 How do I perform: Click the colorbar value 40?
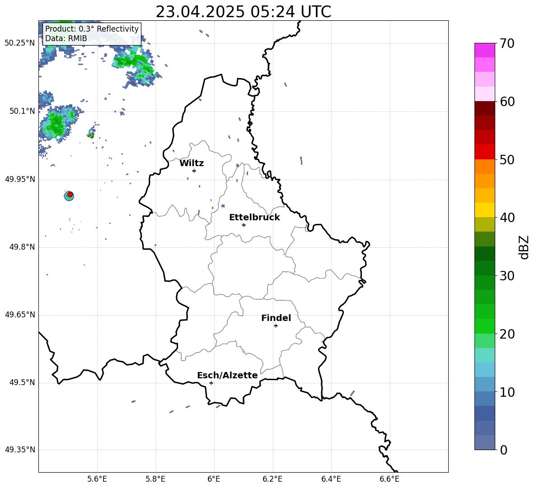pos(507,218)
